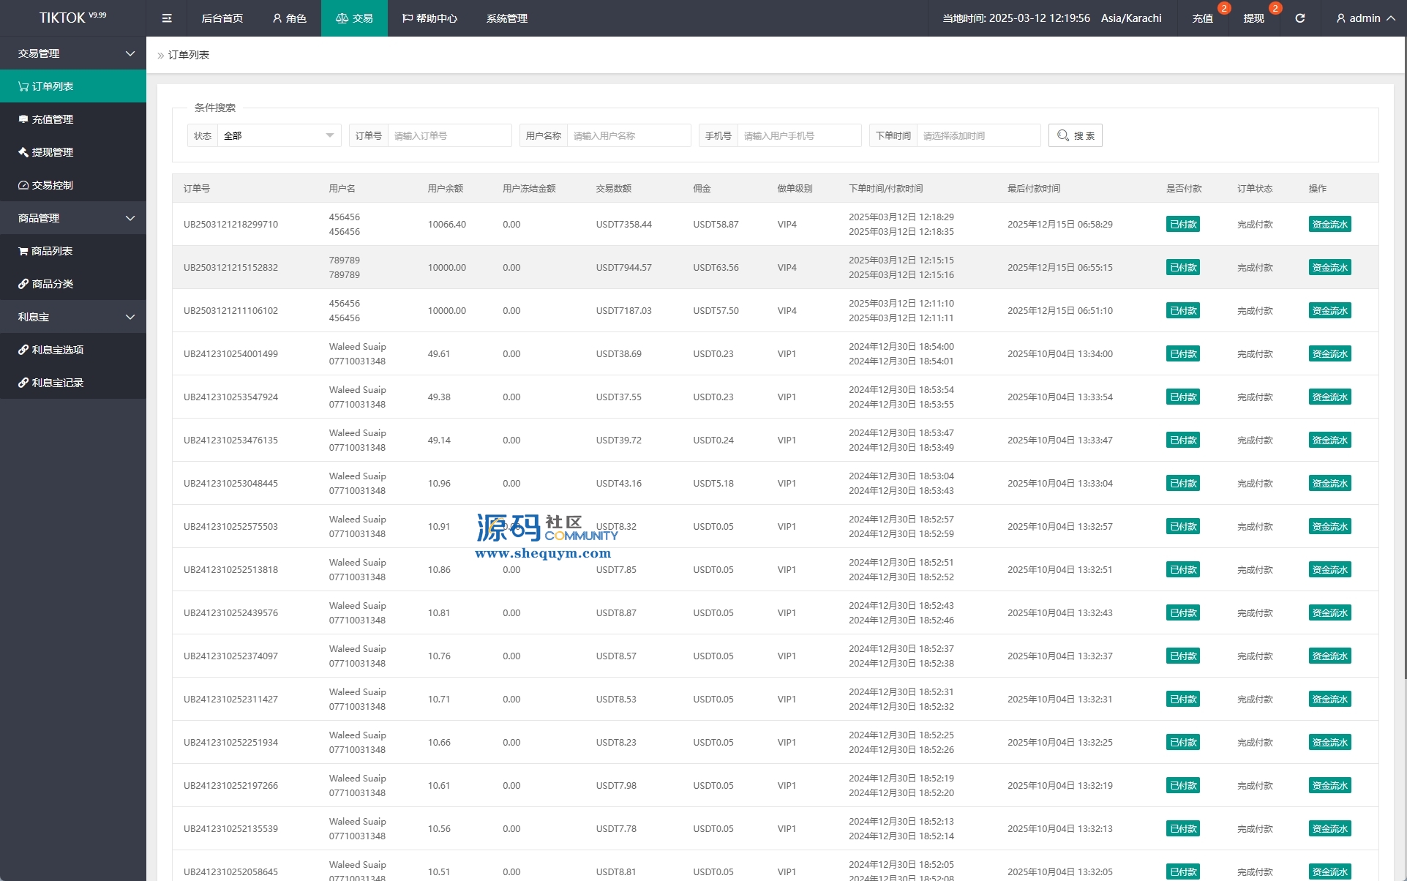Click 资金流水 for order UB2412310253048445
Image resolution: width=1407 pixels, height=881 pixels.
click(x=1329, y=483)
